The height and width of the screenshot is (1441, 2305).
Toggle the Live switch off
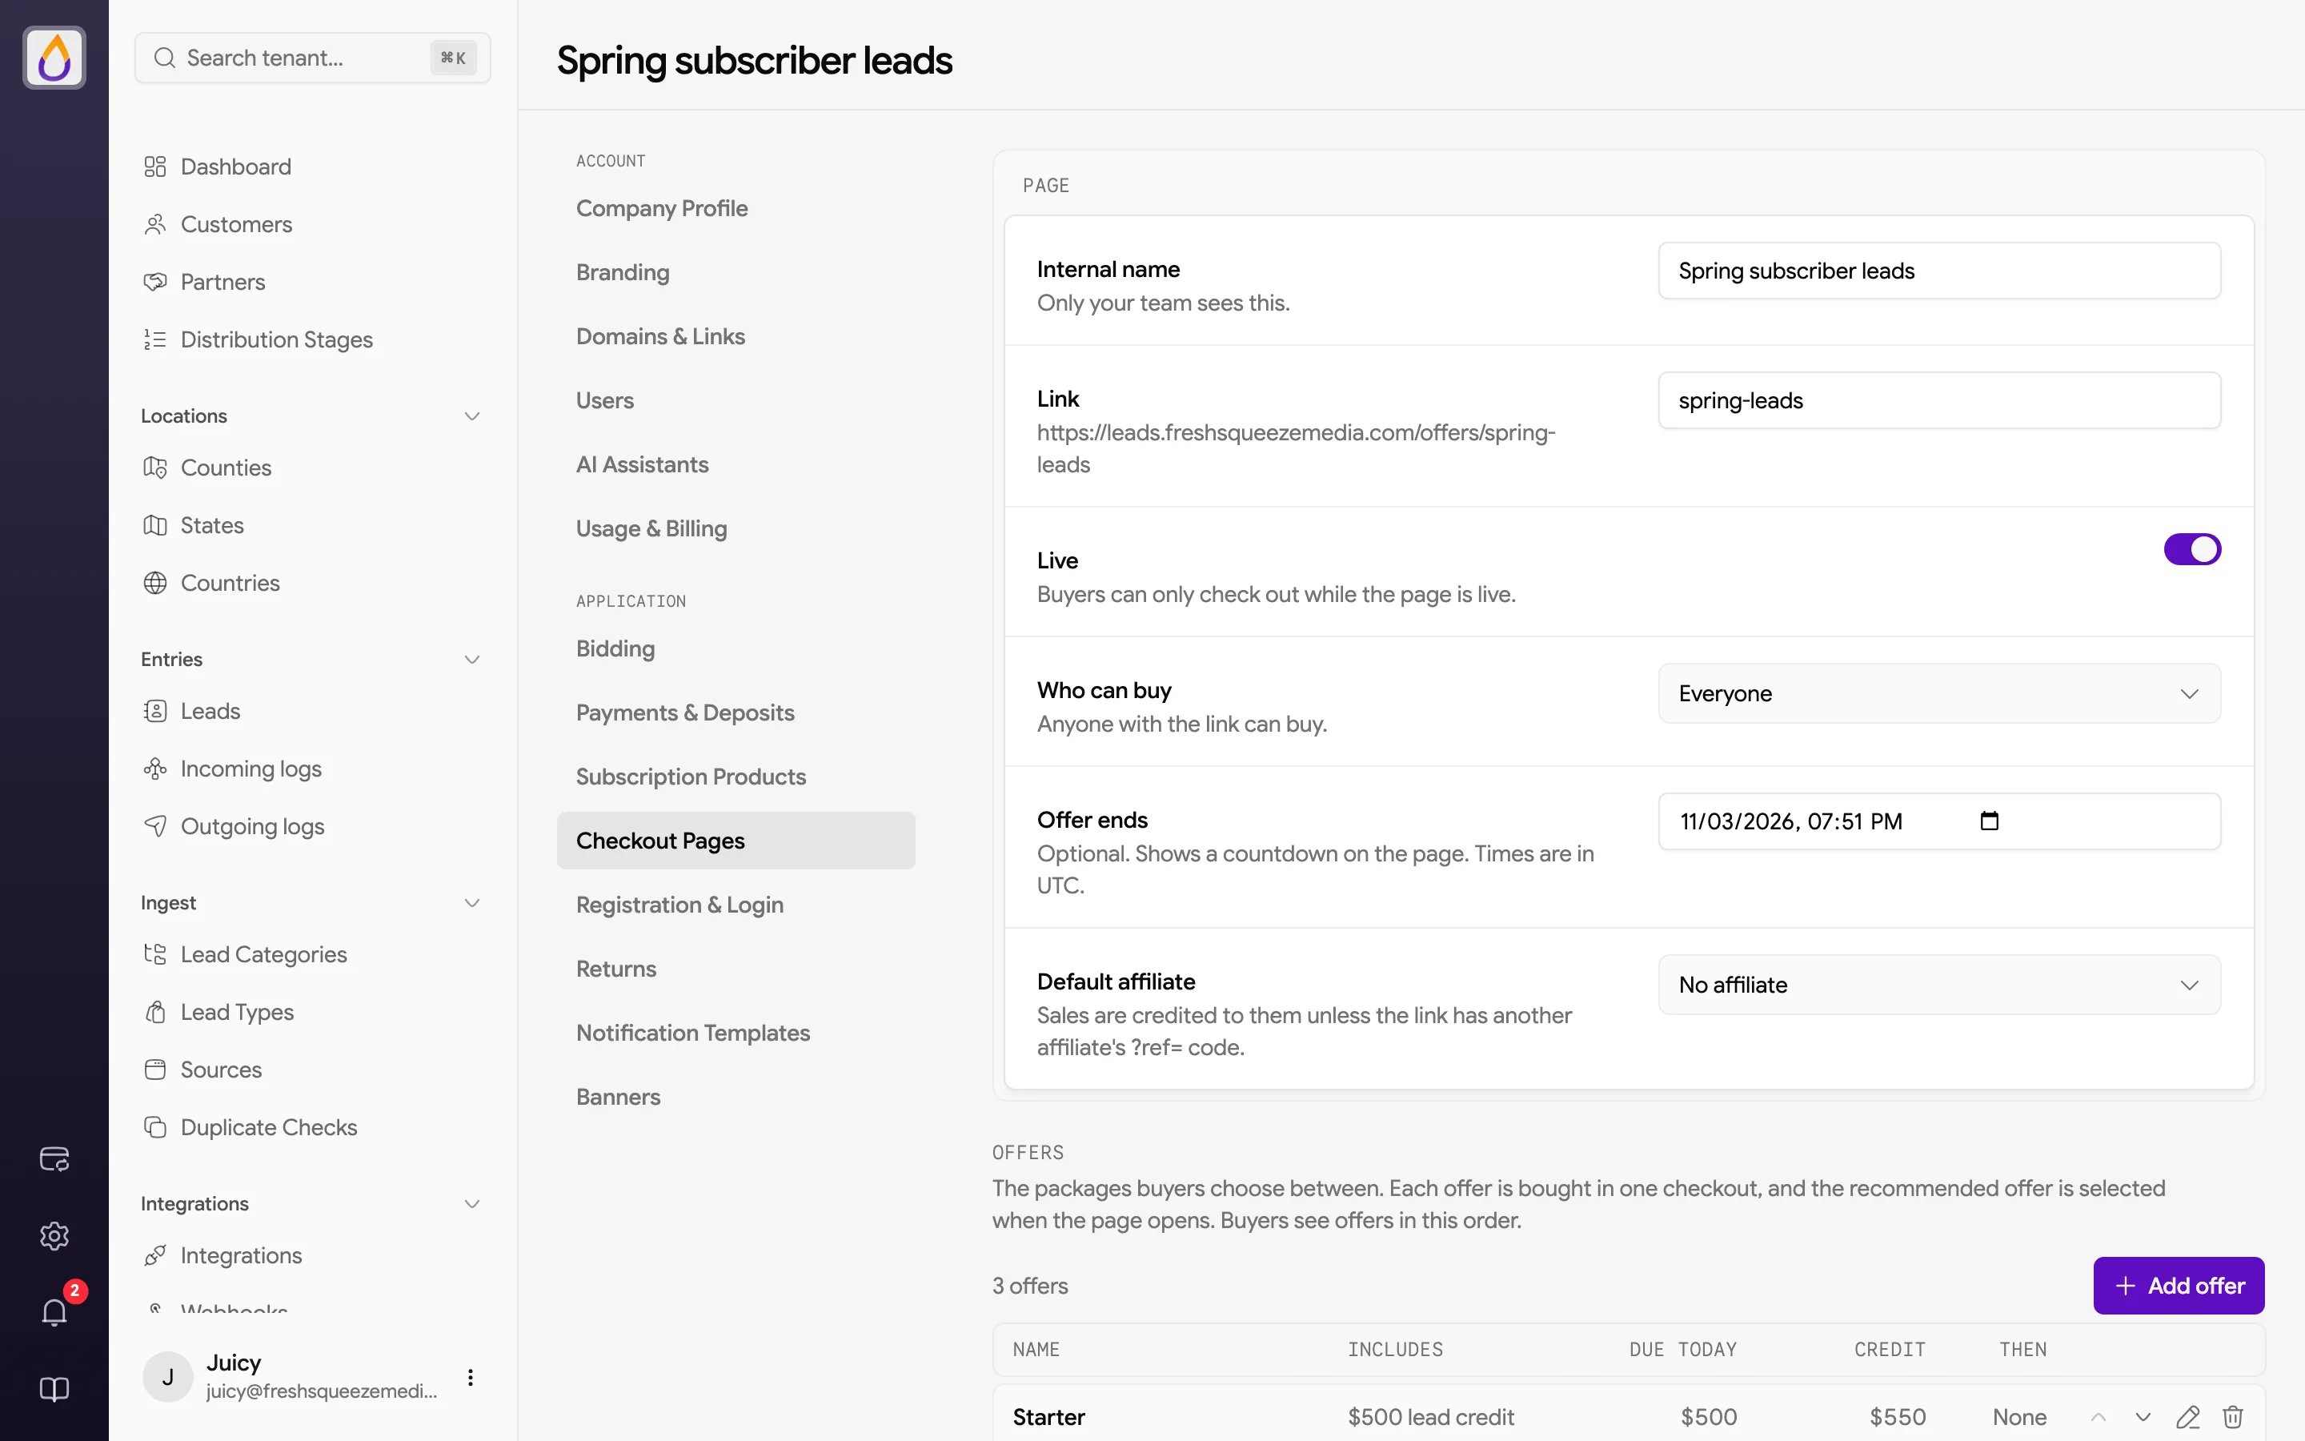(2191, 549)
